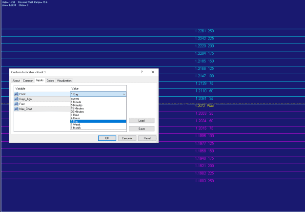
Task: Choose '1 Day' highlighted option
Action: (x=98, y=121)
